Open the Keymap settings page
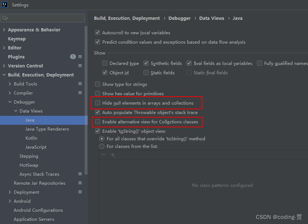The height and width of the screenshot is (224, 308). (17, 39)
